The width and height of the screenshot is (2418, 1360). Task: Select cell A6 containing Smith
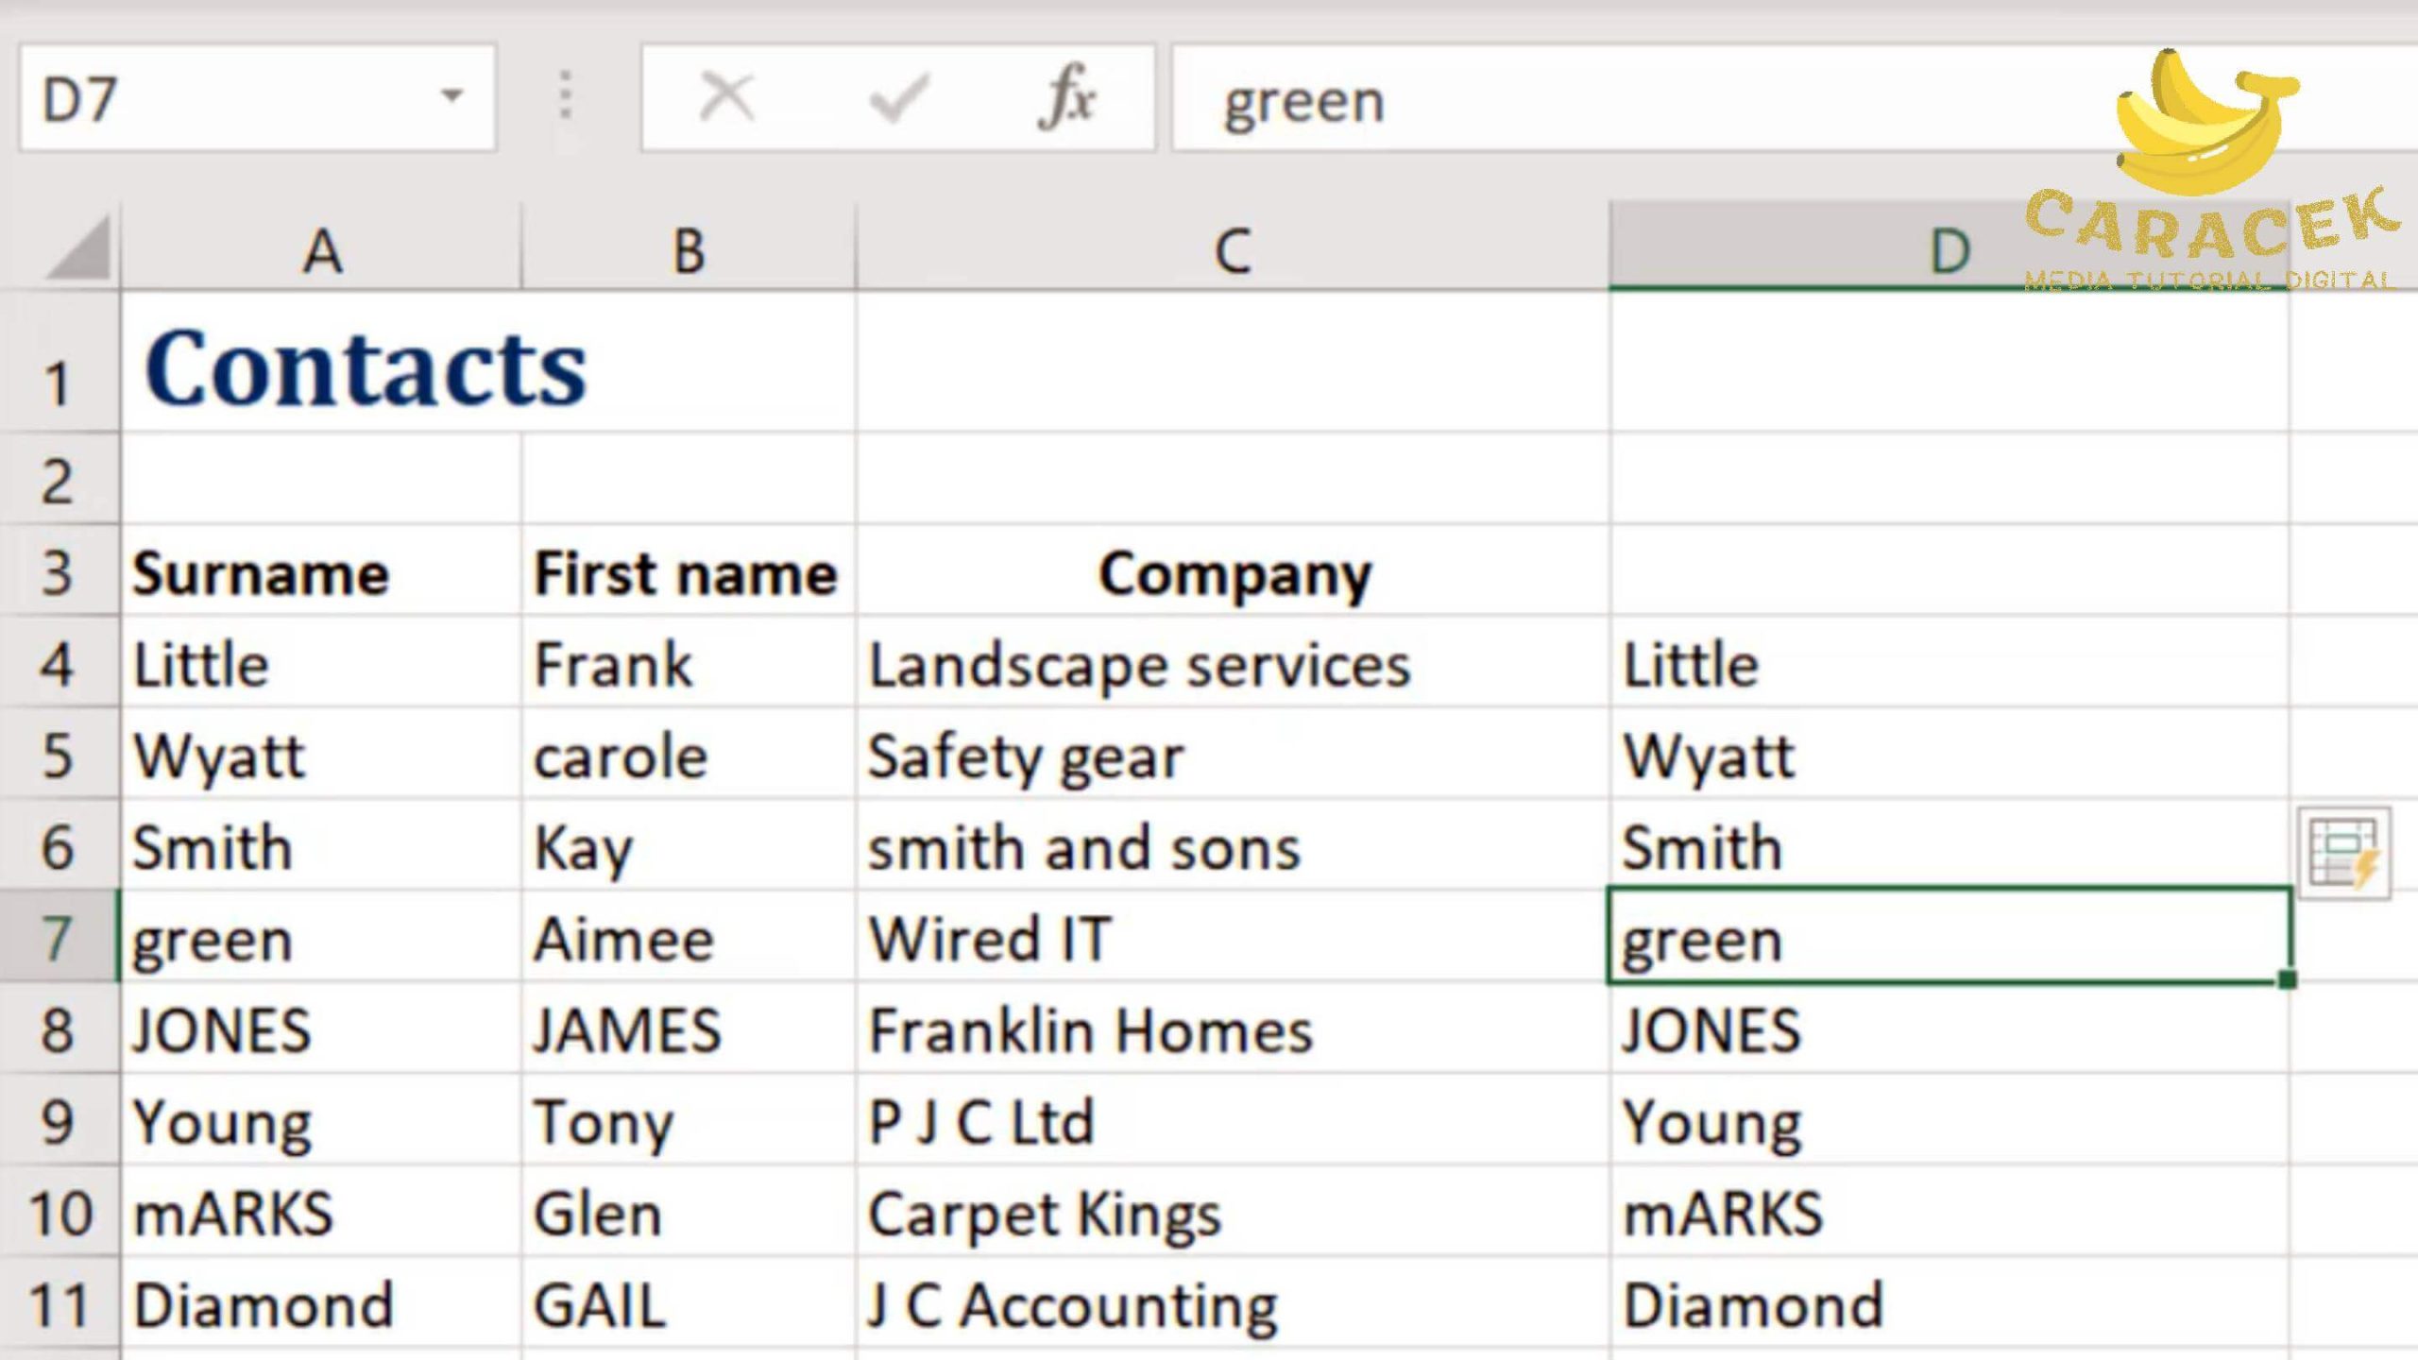click(321, 845)
